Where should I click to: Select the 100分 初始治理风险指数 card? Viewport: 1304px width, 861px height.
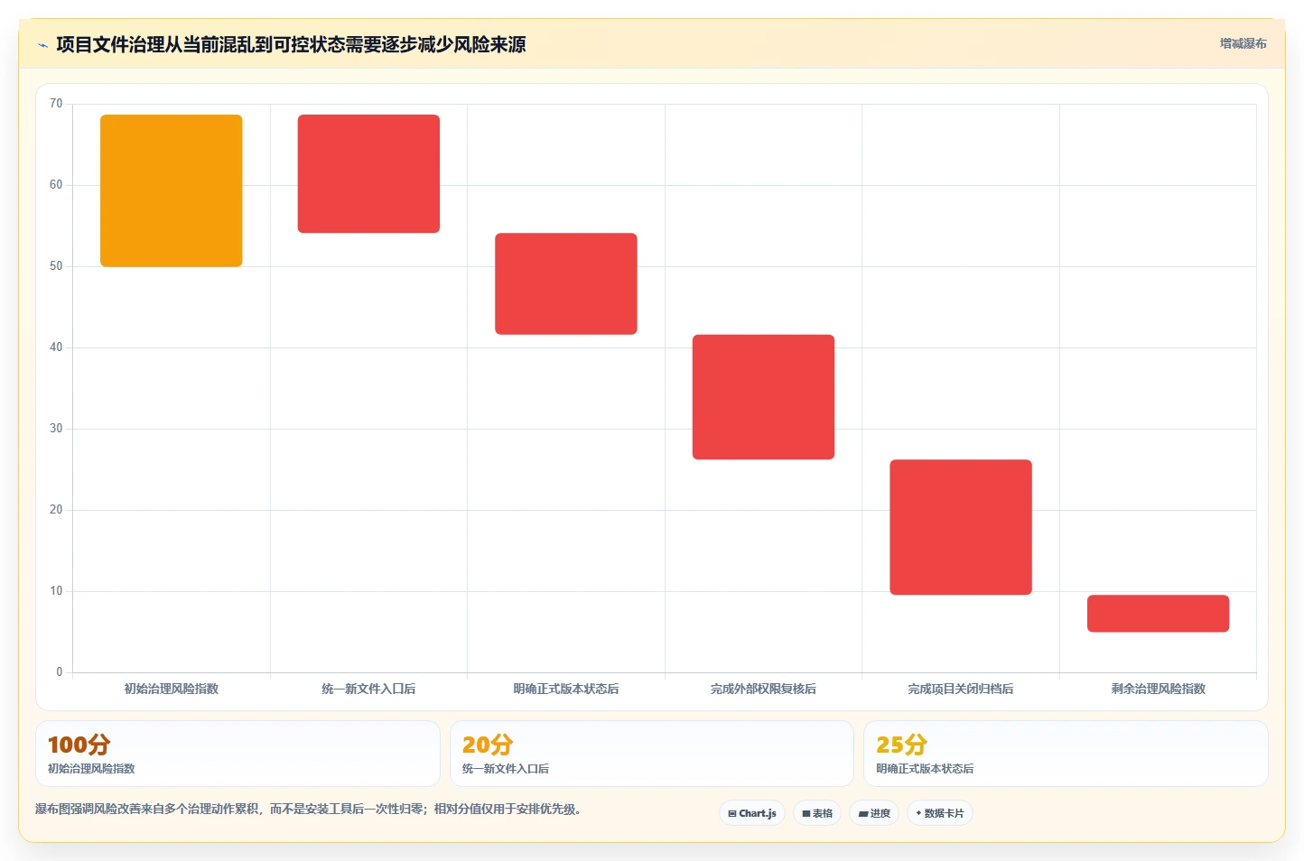[238, 754]
